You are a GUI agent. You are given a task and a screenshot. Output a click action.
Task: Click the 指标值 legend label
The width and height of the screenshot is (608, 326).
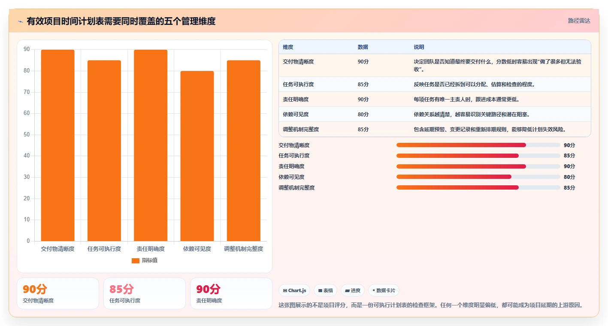pyautogui.click(x=150, y=260)
